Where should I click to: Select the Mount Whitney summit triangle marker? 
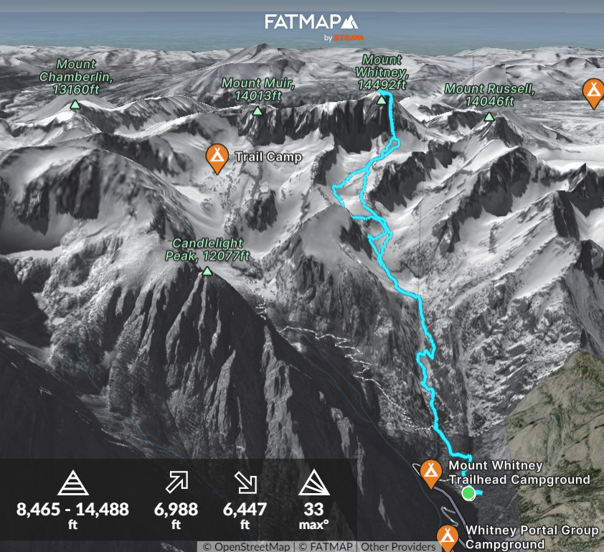(382, 100)
